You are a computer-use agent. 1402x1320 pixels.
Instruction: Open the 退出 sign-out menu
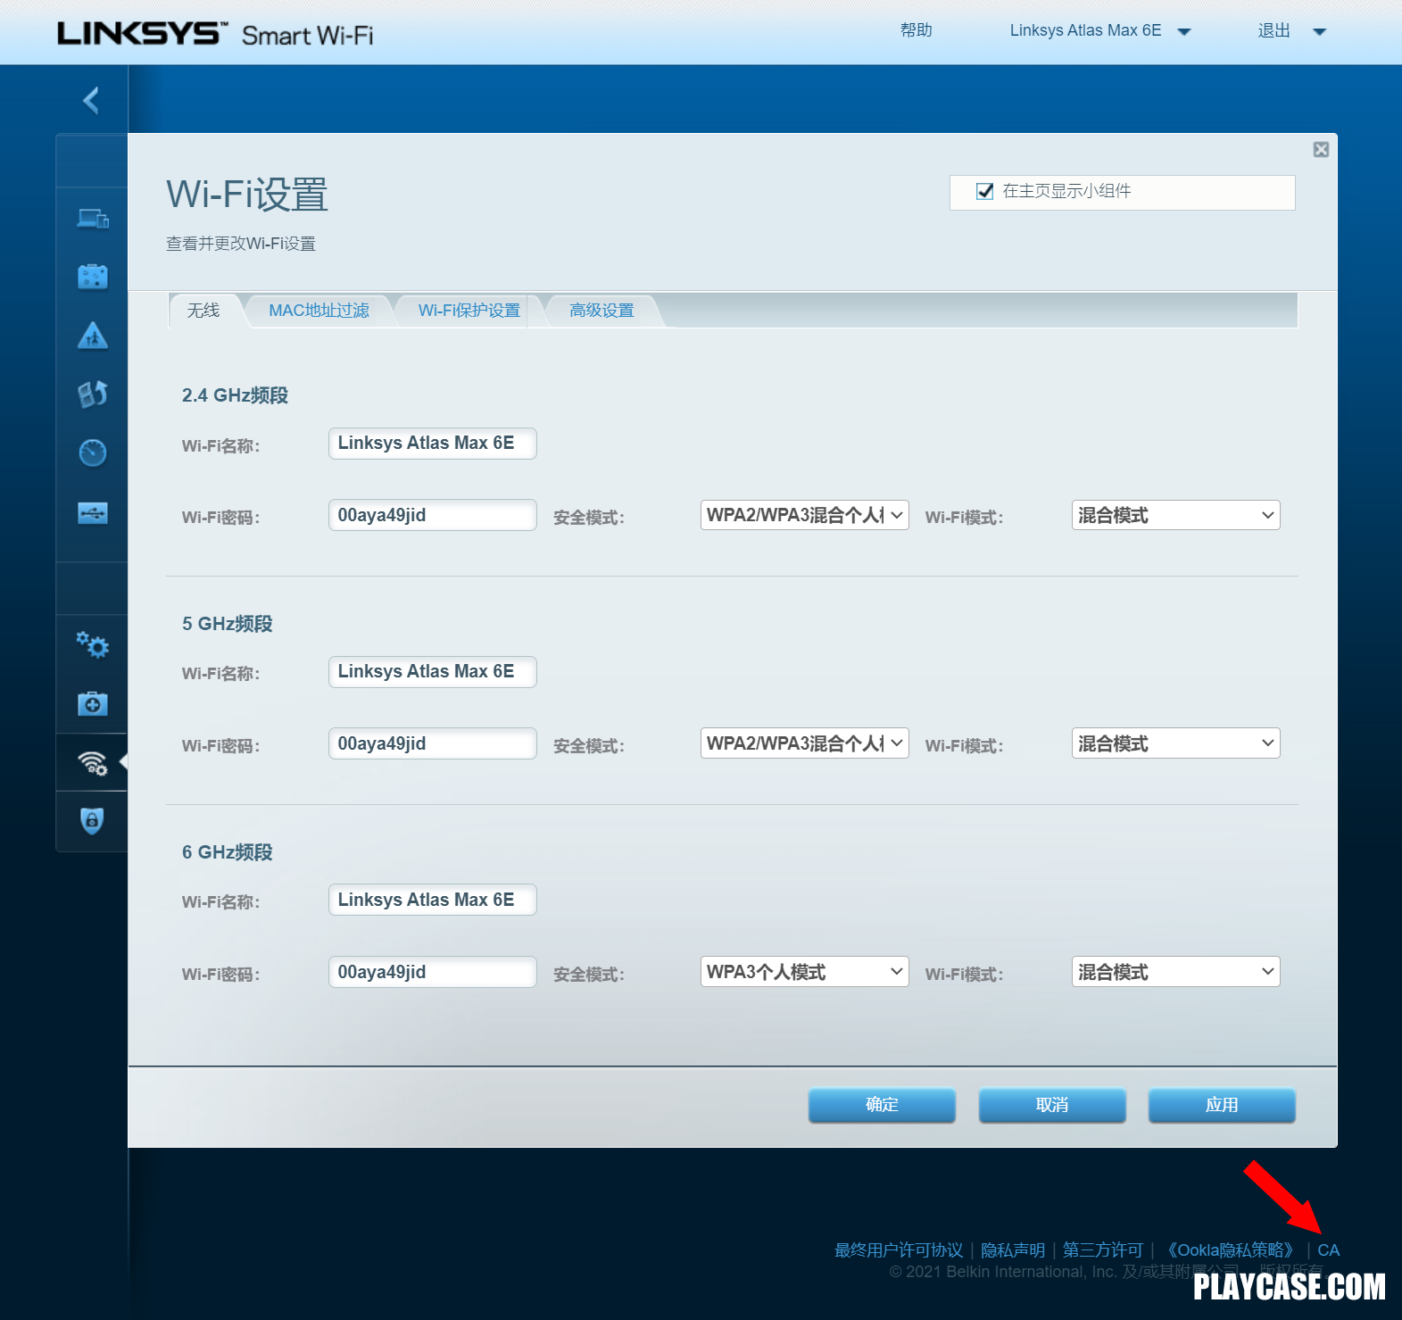coord(1292,31)
